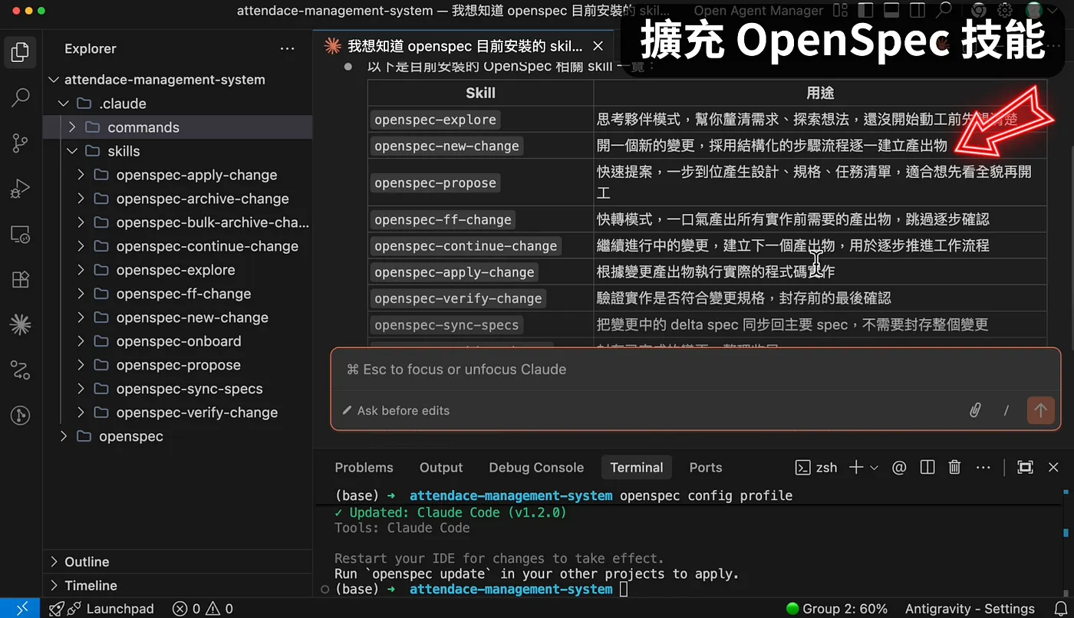Open the Search view in activity bar
1074x618 pixels.
[21, 97]
